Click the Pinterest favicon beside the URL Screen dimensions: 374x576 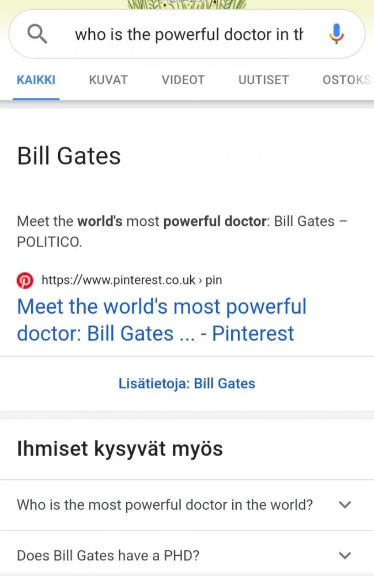coord(25,281)
